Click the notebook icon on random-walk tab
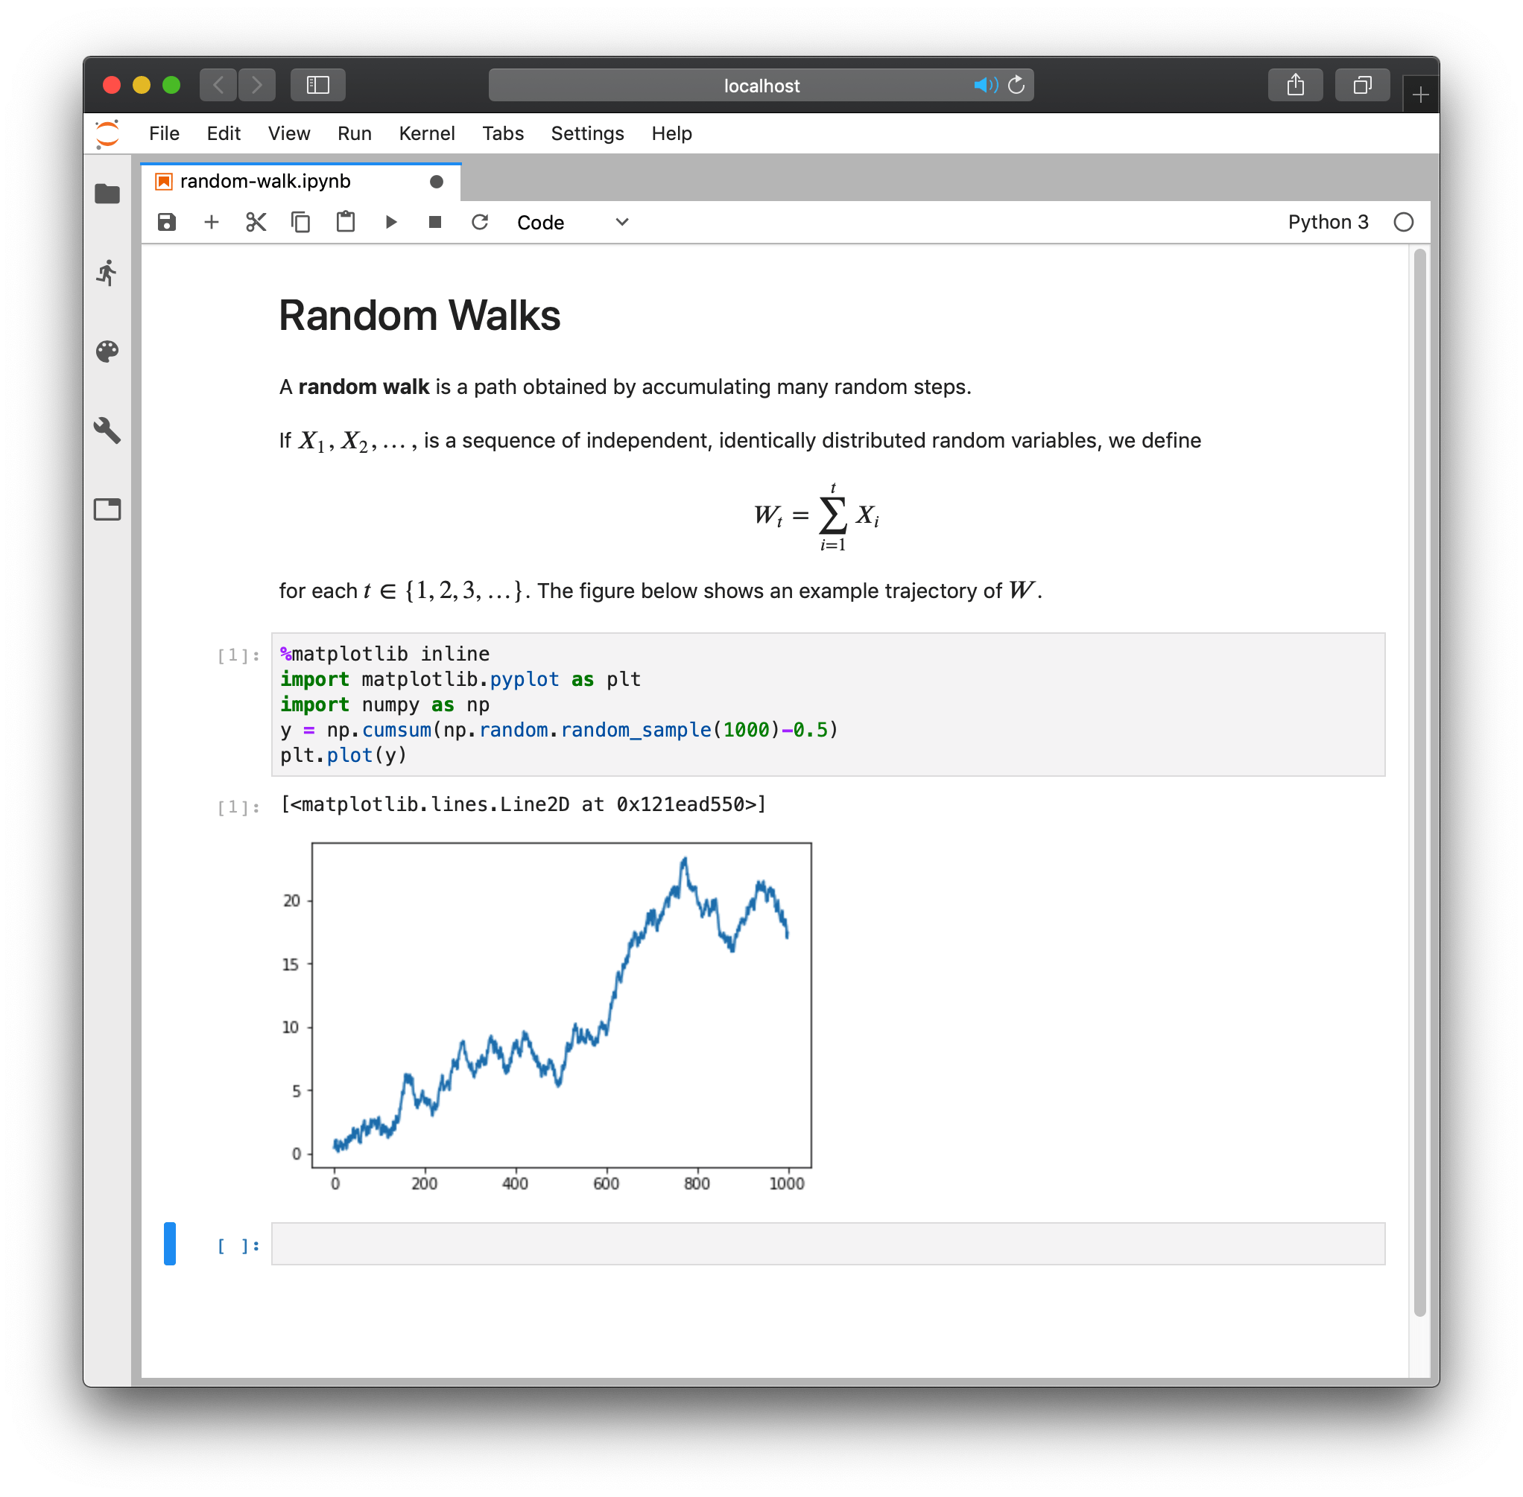Image resolution: width=1523 pixels, height=1497 pixels. pyautogui.click(x=164, y=182)
